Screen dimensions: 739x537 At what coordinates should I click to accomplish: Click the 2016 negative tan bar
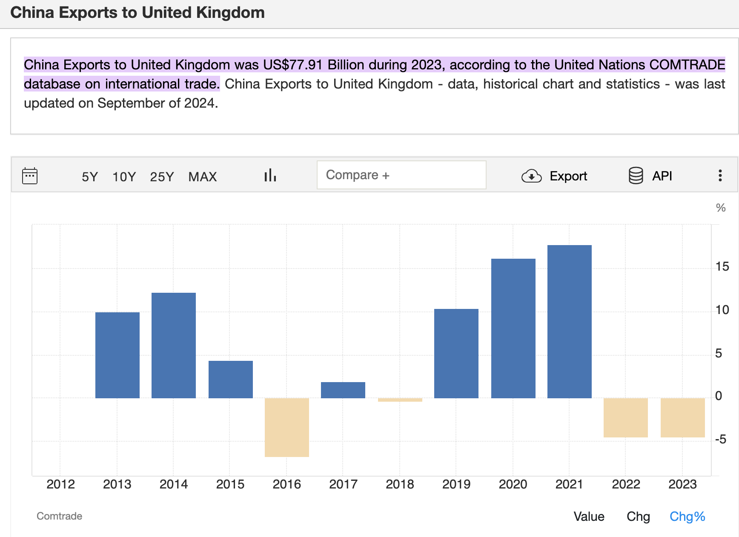tap(287, 428)
